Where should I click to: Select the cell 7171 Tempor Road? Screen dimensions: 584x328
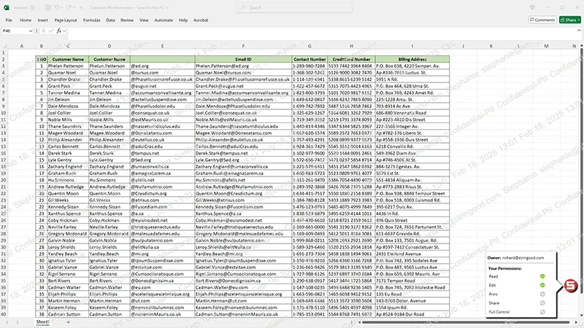[412, 281]
